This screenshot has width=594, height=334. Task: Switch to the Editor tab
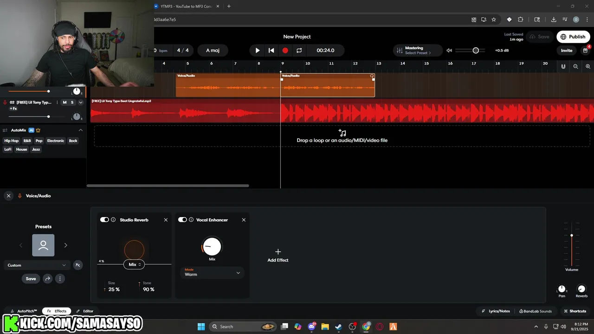[x=85, y=311]
